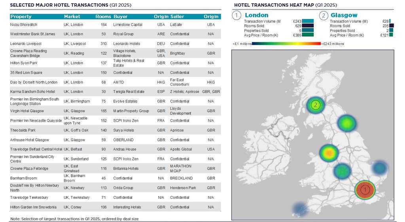Click buyer Limestone Capital
The height and width of the screenshot is (222, 405).
point(128,25)
